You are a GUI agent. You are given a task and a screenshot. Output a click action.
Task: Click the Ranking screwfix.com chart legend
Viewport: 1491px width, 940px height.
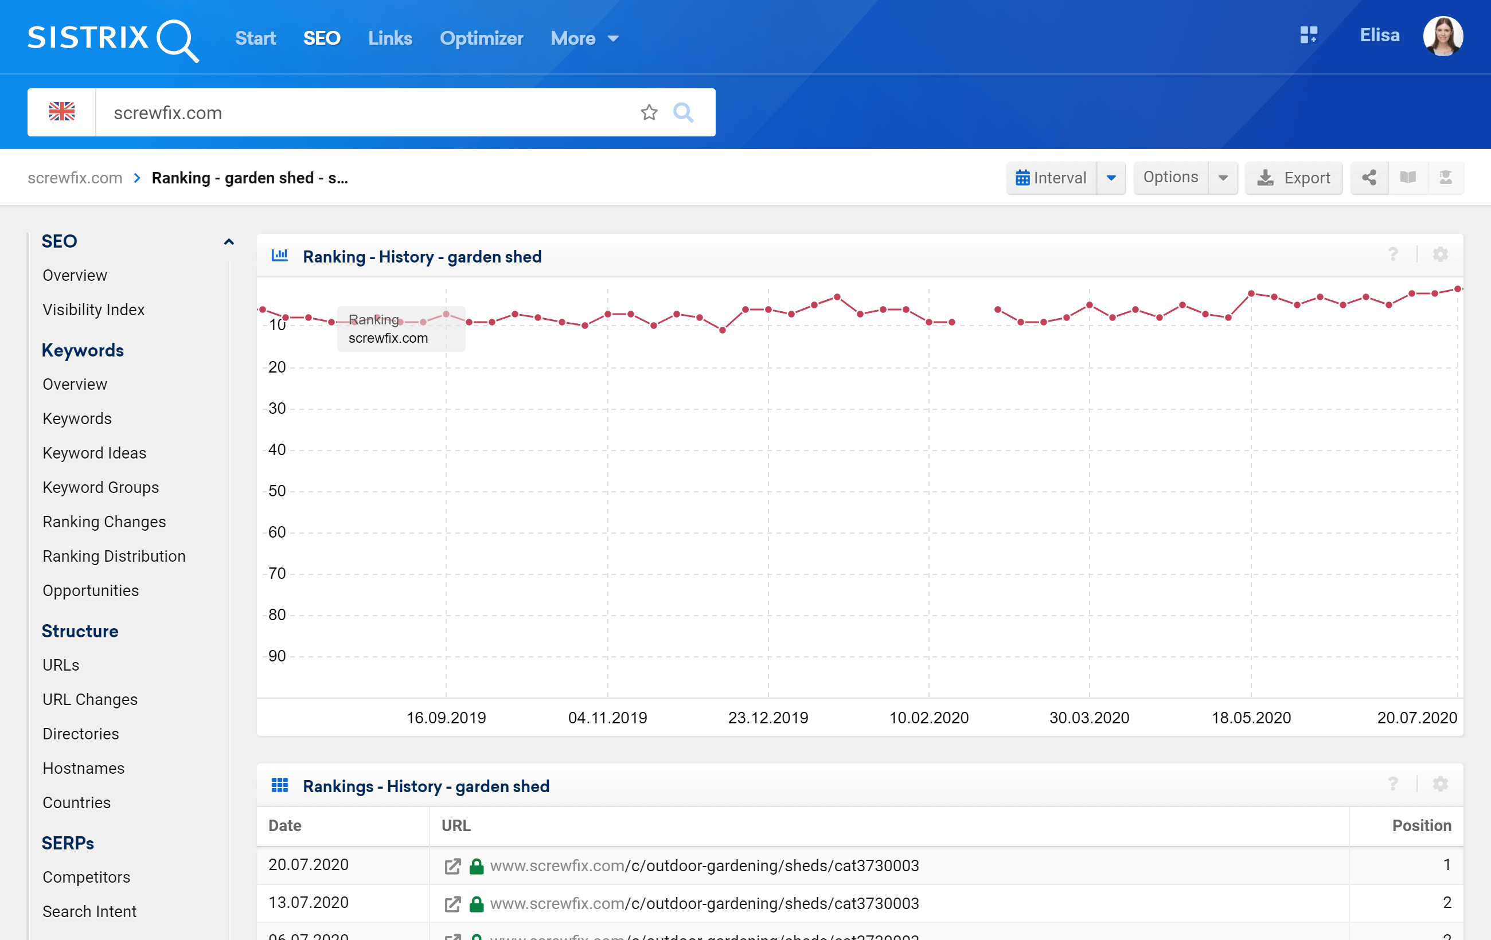click(401, 328)
